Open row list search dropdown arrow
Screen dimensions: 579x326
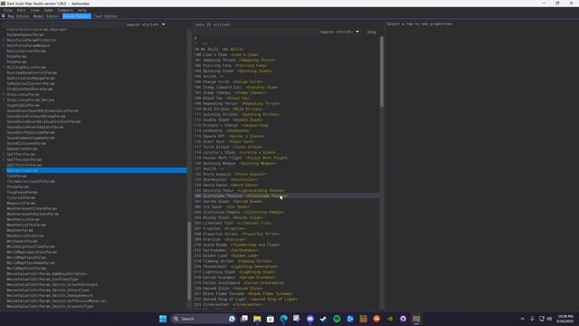[x=357, y=32]
